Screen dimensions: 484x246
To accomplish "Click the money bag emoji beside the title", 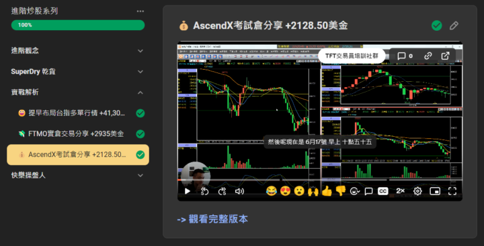I will [x=184, y=26].
